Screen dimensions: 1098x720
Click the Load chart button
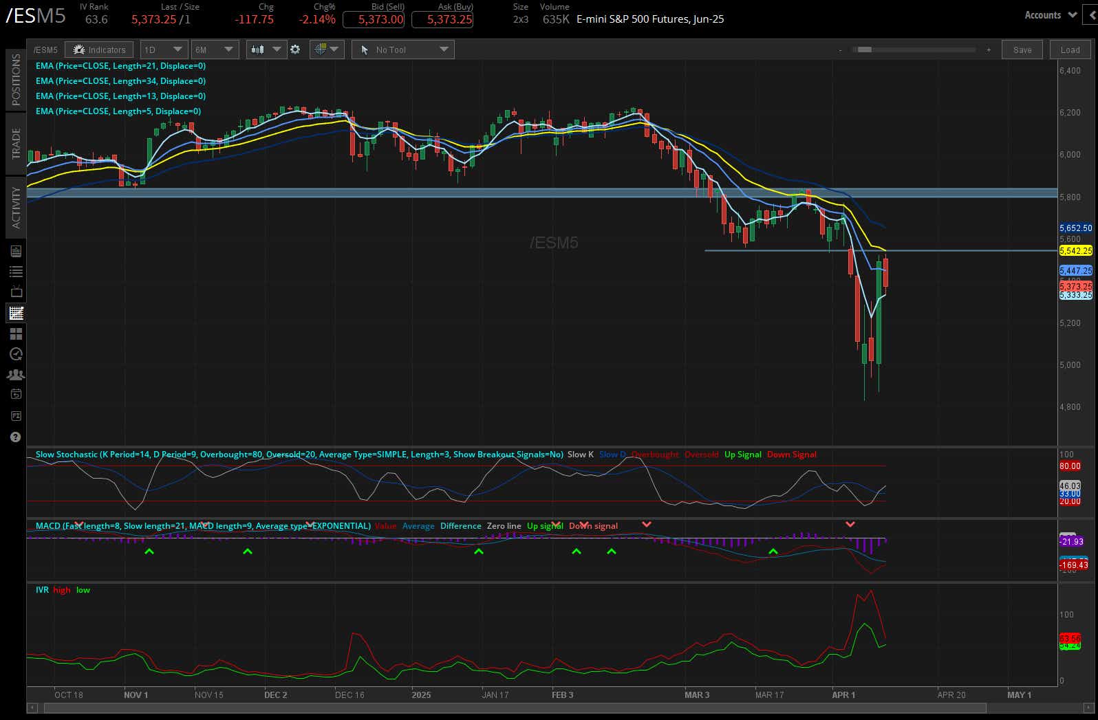click(1070, 50)
